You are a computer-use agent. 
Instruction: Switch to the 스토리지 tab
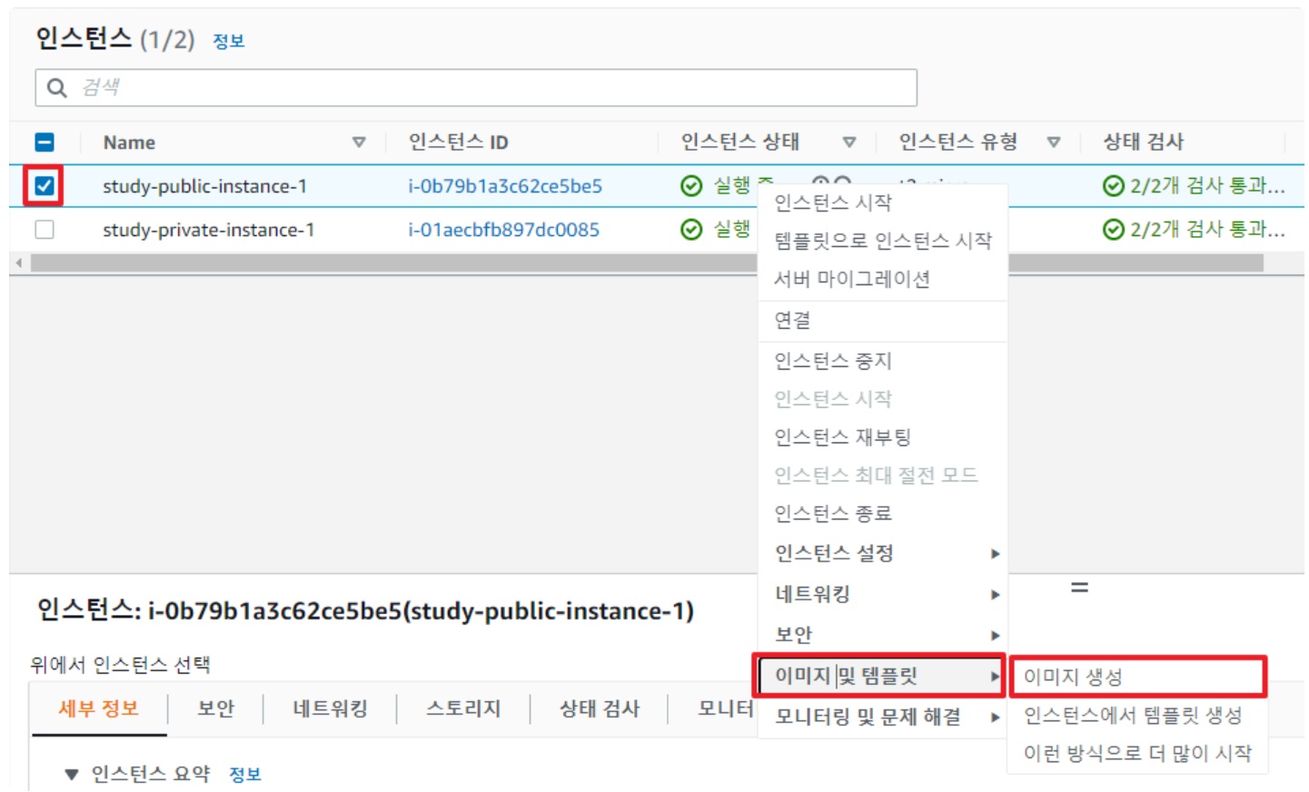463,709
